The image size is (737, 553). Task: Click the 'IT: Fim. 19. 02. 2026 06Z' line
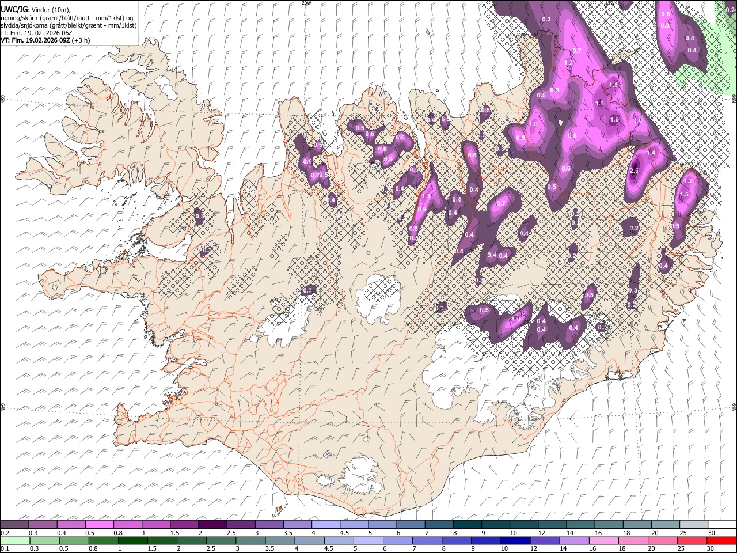point(35,33)
